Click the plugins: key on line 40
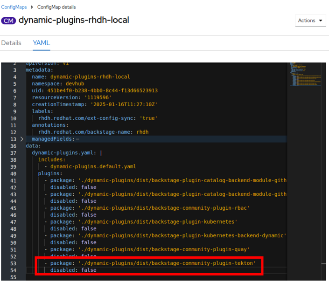 (50, 174)
